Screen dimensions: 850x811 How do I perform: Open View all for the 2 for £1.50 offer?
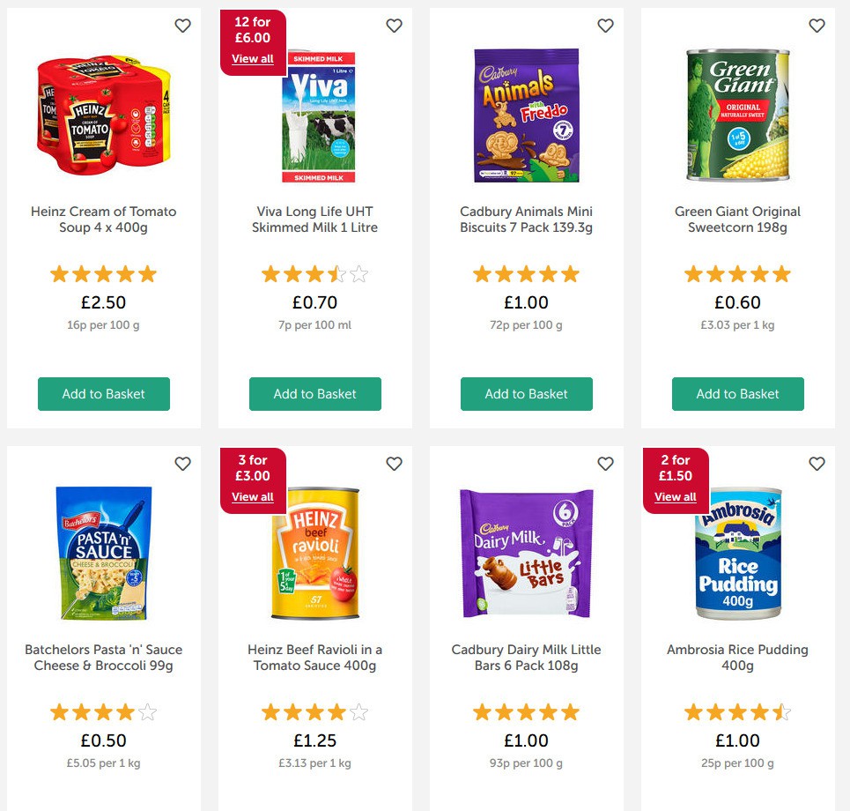[675, 496]
